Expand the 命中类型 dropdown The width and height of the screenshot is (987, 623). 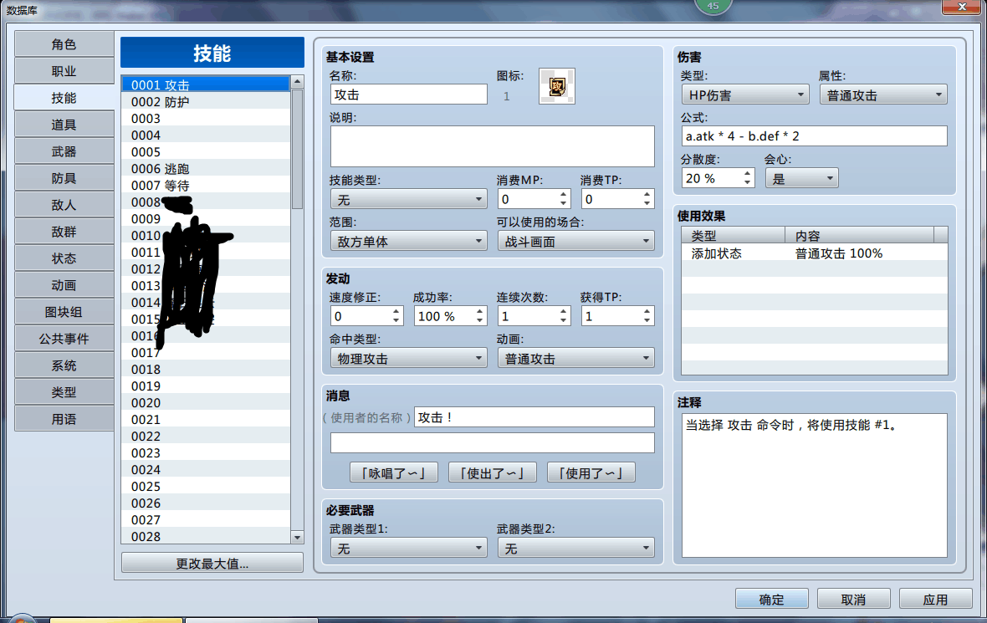point(408,358)
